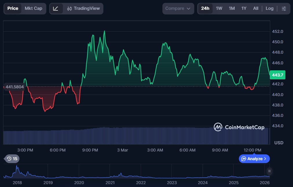Show All time price history
The image size is (293, 187).
(x=256, y=9)
